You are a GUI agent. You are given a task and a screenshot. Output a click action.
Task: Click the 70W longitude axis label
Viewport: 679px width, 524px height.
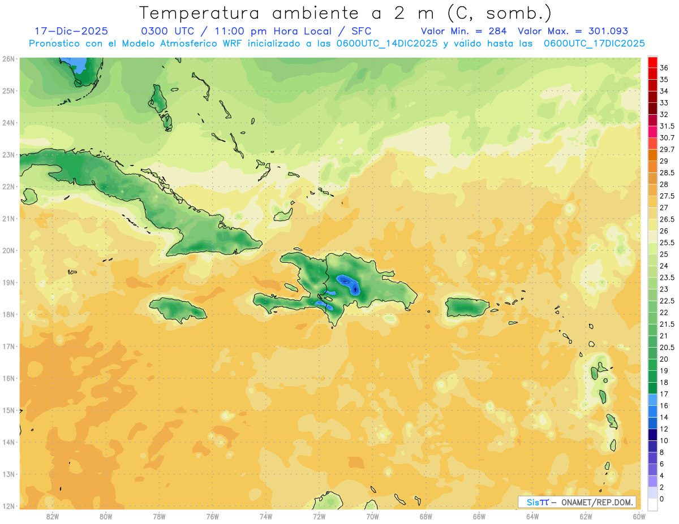point(372,516)
